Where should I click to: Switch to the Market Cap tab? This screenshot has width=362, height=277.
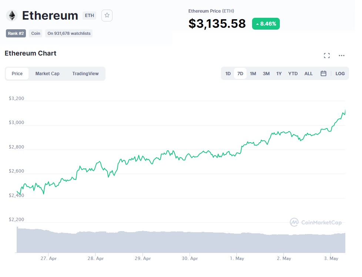pos(47,73)
